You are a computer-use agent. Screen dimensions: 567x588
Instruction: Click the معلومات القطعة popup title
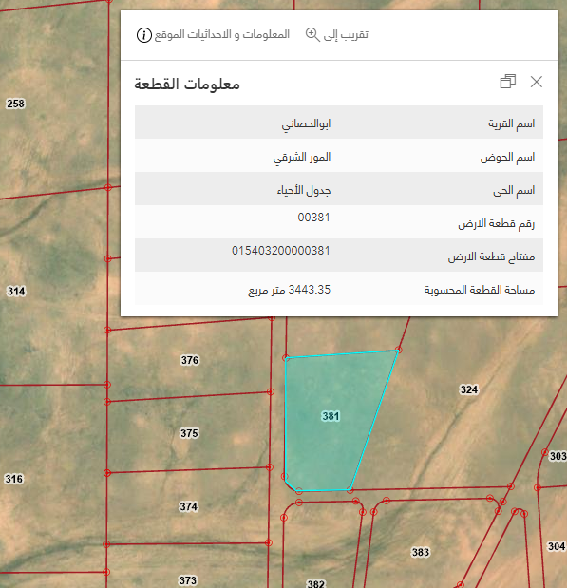click(187, 84)
